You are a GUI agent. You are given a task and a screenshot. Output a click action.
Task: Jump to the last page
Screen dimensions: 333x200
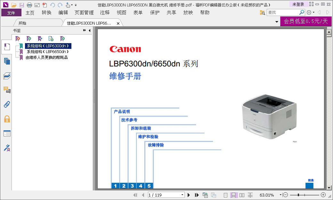[x=197, y=195]
